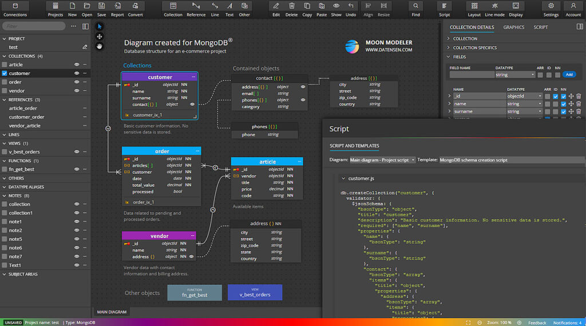The image size is (586, 326).
Task: Open the Main Diagram tab at bottom
Action: 112,312
